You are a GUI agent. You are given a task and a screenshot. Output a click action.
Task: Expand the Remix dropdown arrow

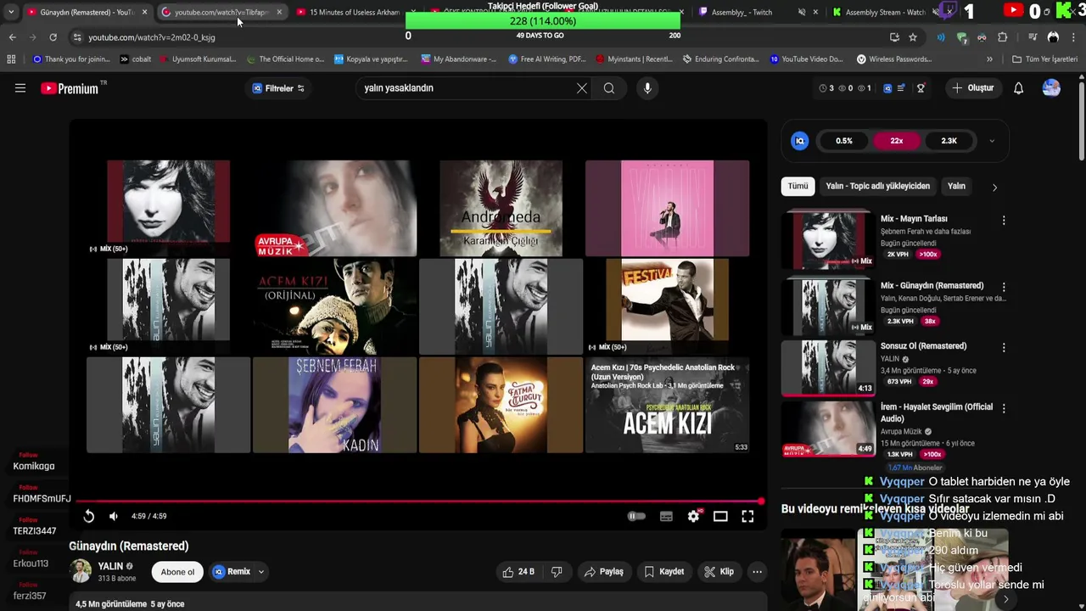[x=261, y=572]
